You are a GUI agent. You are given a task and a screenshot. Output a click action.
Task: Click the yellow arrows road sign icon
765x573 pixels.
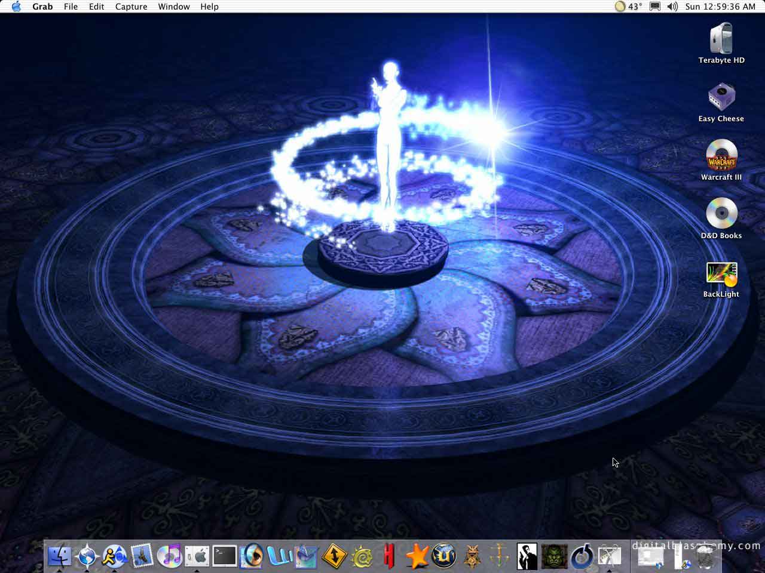334,556
